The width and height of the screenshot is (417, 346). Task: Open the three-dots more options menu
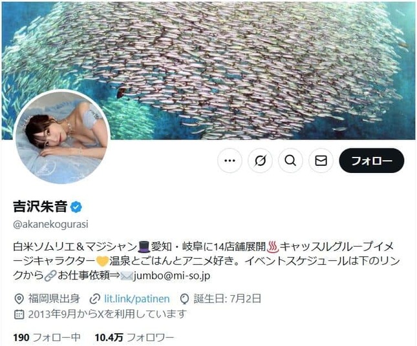tap(230, 161)
